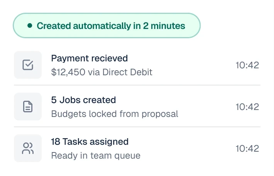Screen dimensions: 274x176
Task: Click the divider line below the Jobs created row
Action: coord(137,127)
